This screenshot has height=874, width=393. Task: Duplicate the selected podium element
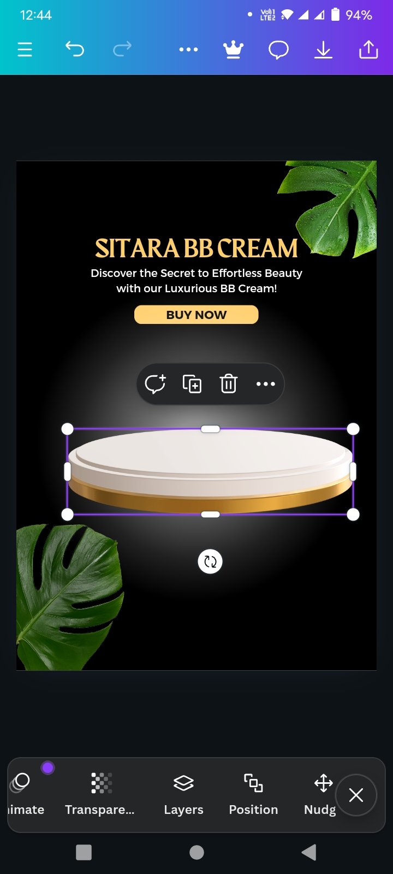pyautogui.click(x=192, y=383)
